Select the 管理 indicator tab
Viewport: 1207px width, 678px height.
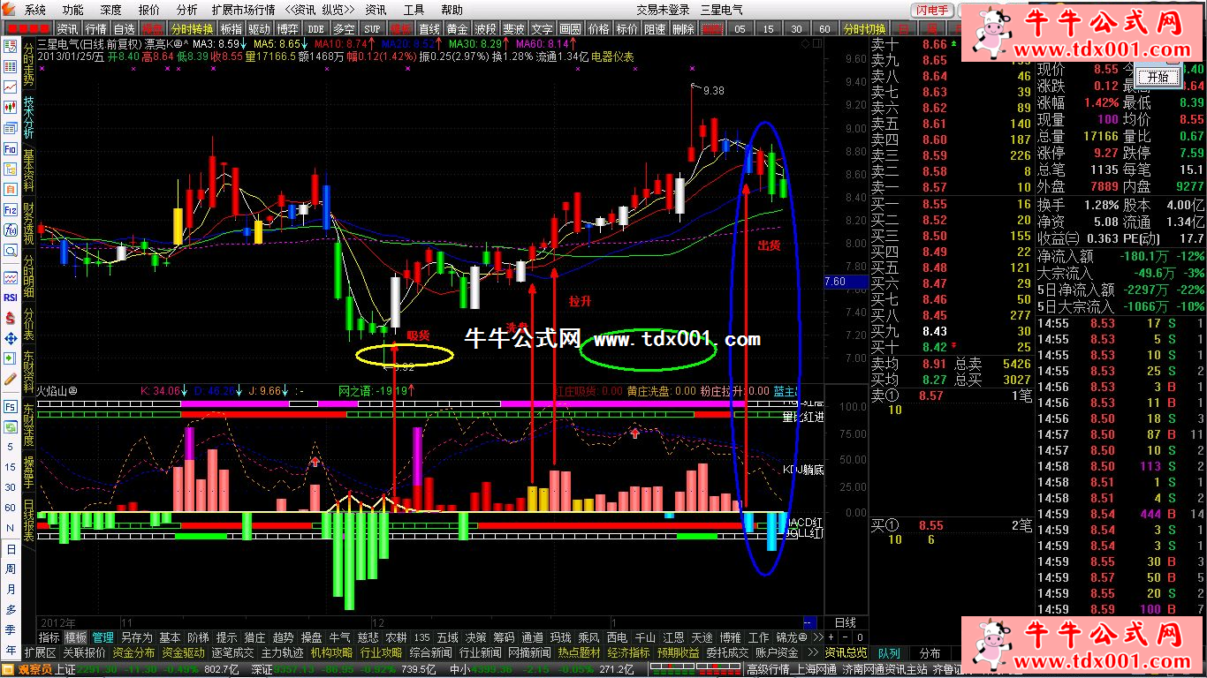(102, 637)
